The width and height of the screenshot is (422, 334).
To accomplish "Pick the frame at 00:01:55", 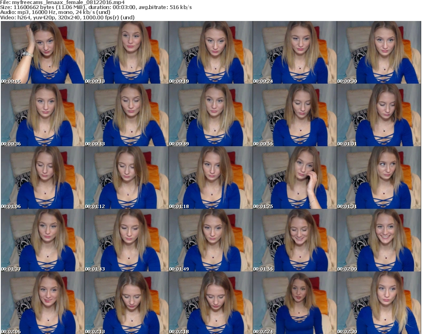I will pos(295,240).
